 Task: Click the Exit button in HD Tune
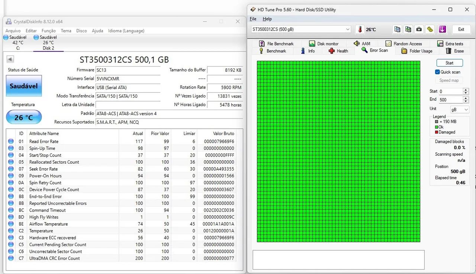pos(461,29)
